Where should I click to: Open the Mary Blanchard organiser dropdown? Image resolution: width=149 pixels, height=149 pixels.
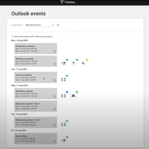(x=40, y=25)
